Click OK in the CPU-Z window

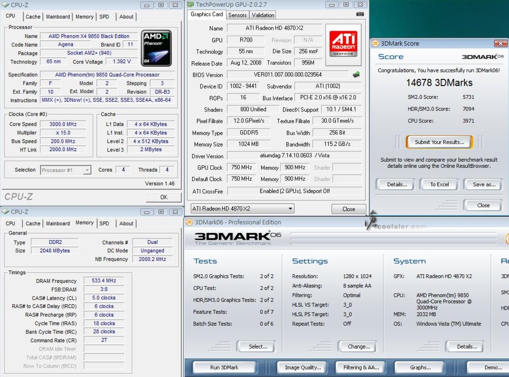(164, 197)
